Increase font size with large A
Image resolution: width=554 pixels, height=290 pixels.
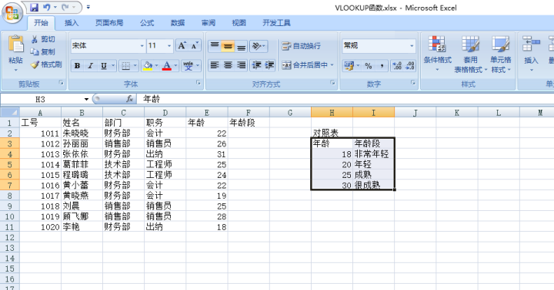point(182,46)
